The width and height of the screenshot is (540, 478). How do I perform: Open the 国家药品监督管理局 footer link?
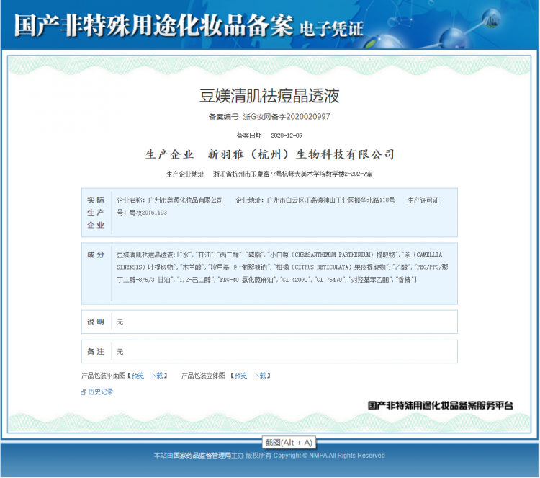pos(202,456)
